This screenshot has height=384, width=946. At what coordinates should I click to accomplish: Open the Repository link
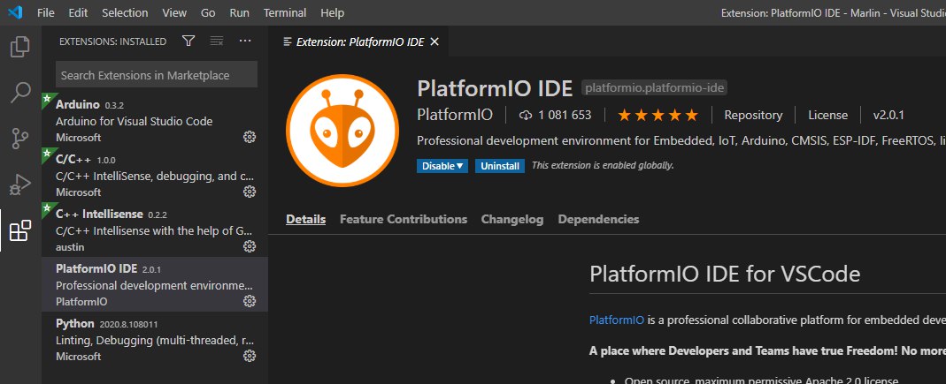click(753, 115)
